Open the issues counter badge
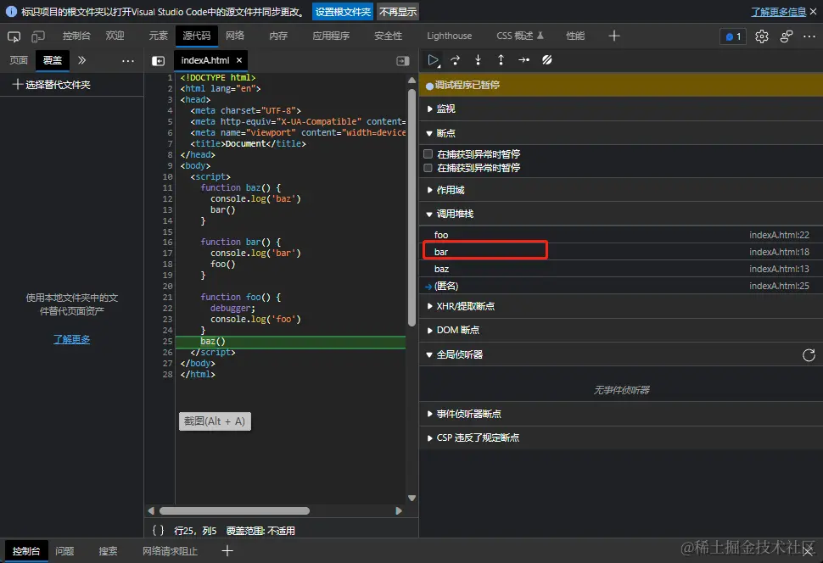 [x=733, y=36]
